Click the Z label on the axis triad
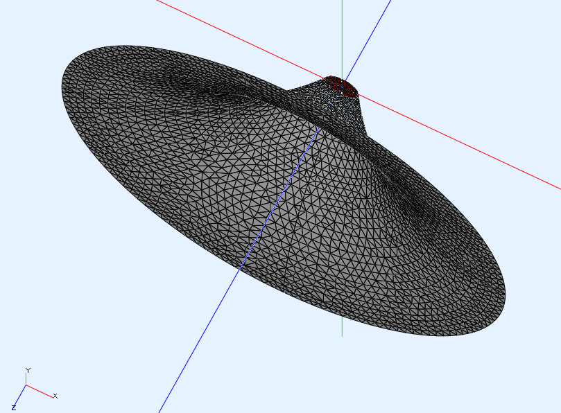This screenshot has width=561, height=413. (14, 407)
